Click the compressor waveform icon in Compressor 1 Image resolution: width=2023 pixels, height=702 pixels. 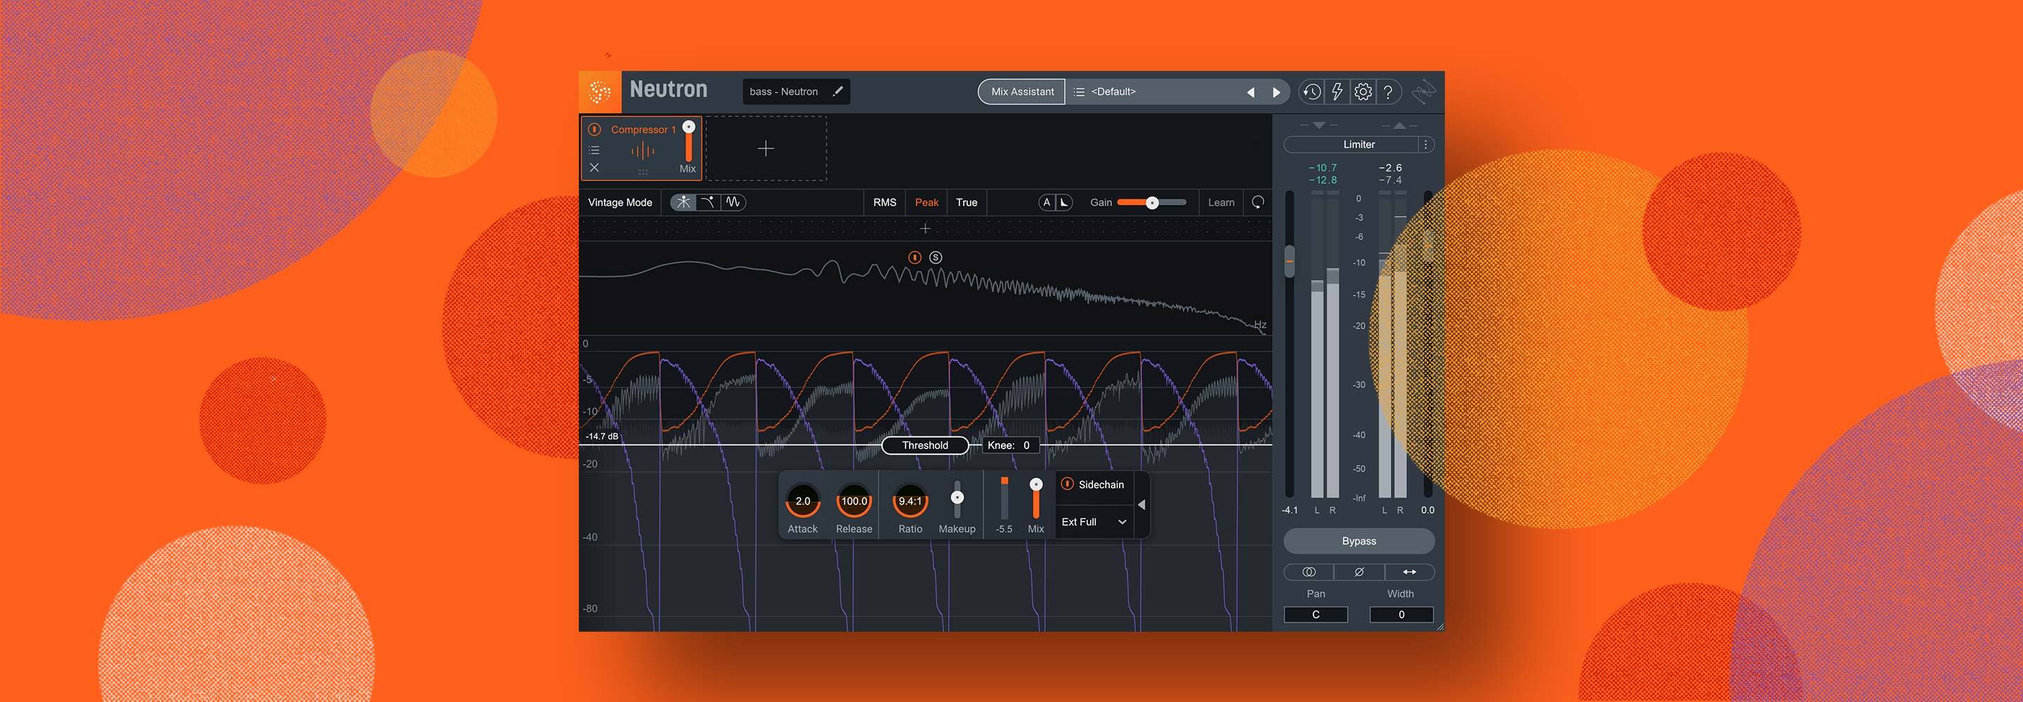pyautogui.click(x=643, y=151)
